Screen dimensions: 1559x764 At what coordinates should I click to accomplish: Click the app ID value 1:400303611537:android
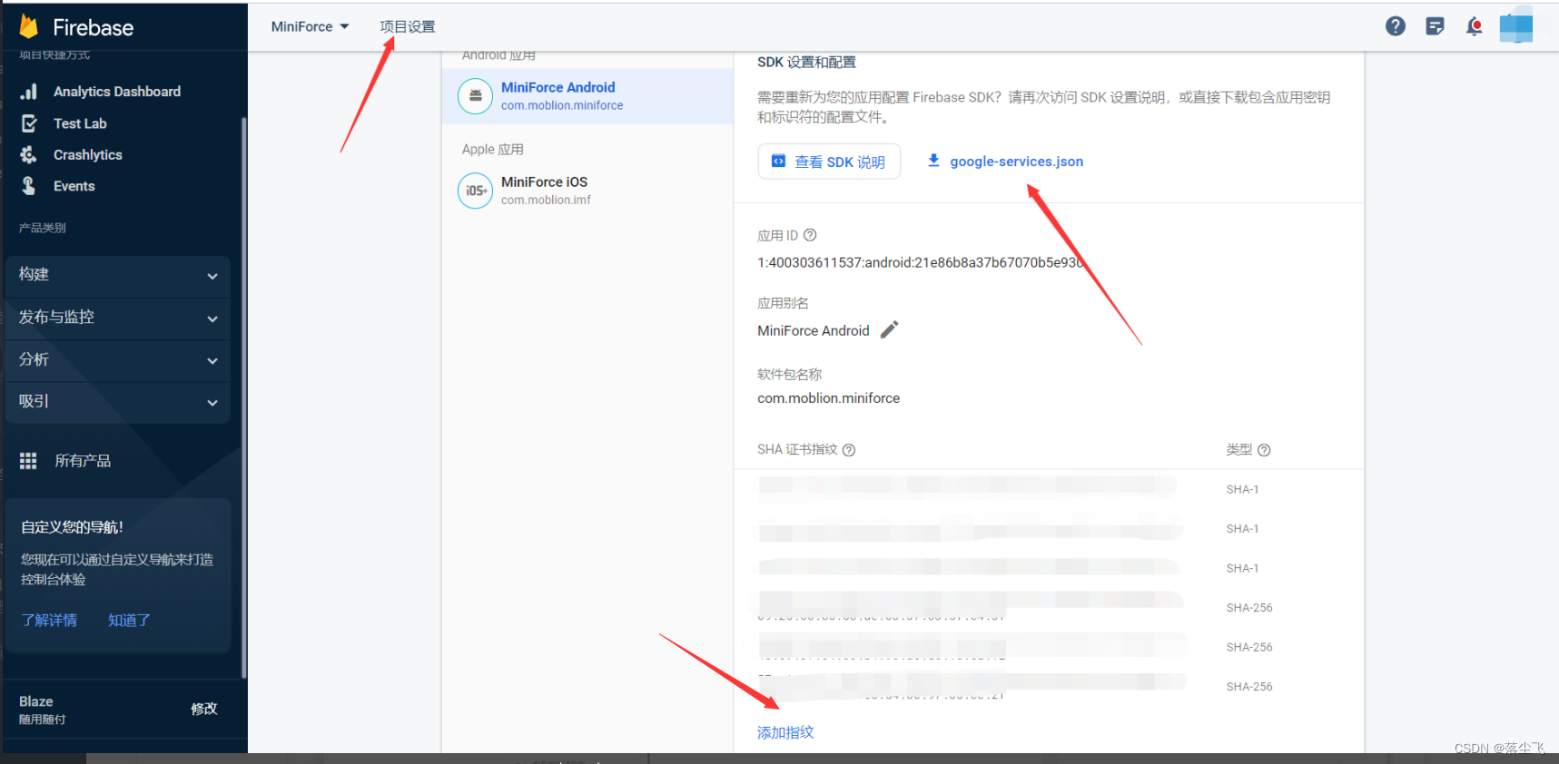[x=921, y=263]
